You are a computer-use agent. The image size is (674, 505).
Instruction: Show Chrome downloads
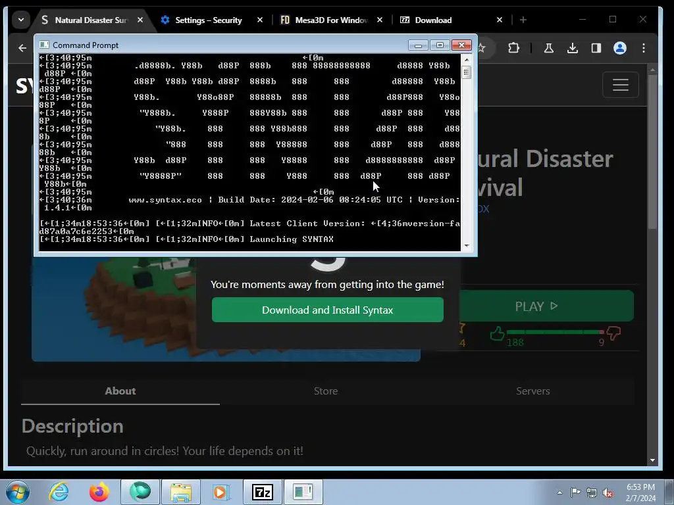click(573, 48)
